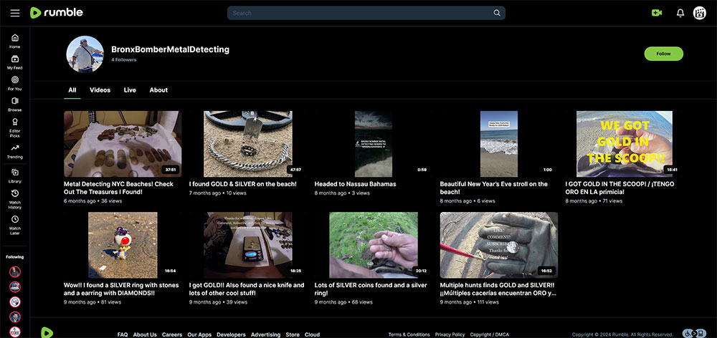Open For You in sidebar
The width and height of the screenshot is (717, 338).
(x=15, y=83)
